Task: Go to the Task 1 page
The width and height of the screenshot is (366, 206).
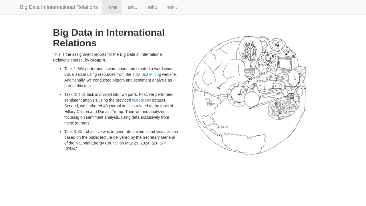Action: point(132,7)
